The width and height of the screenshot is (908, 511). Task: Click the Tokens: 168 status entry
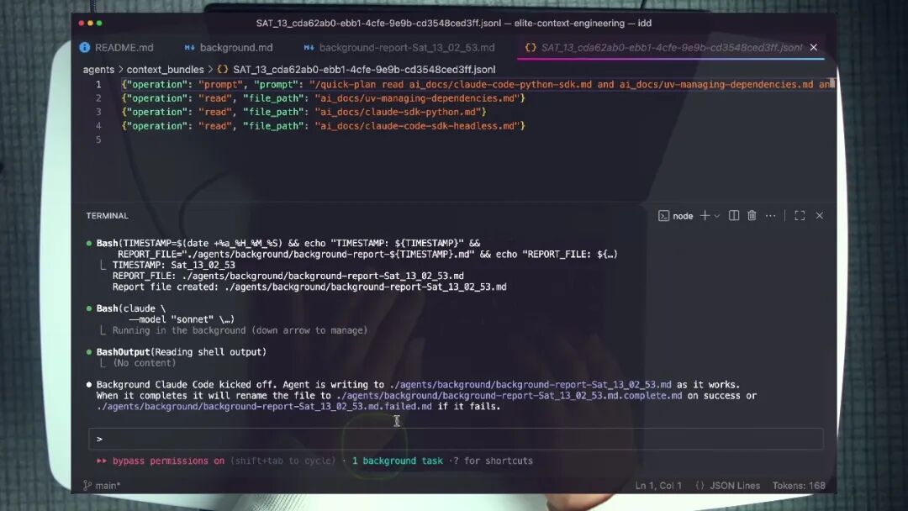point(799,486)
